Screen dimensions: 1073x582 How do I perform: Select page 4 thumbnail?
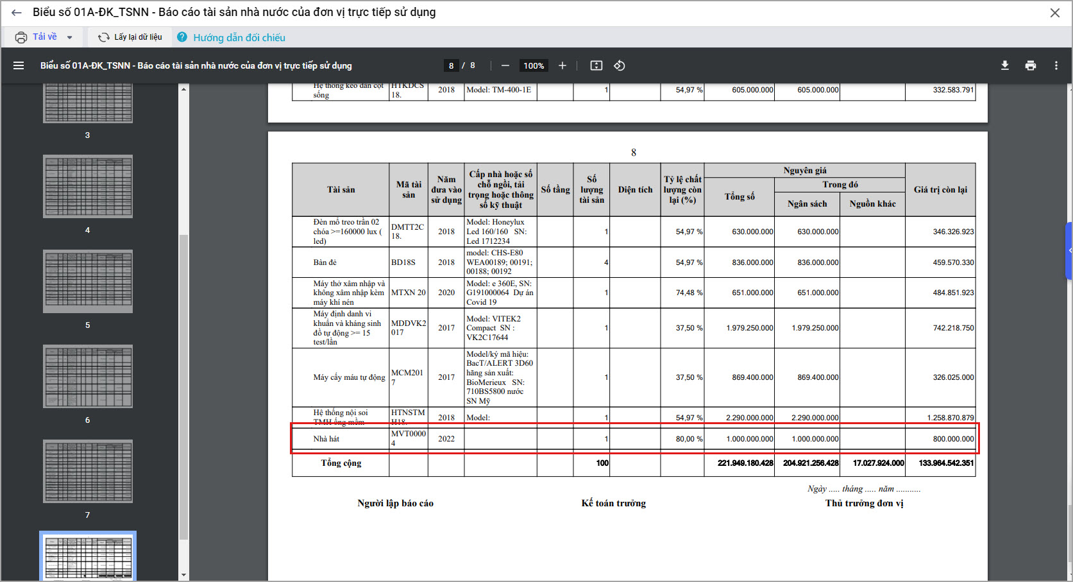[x=88, y=187]
